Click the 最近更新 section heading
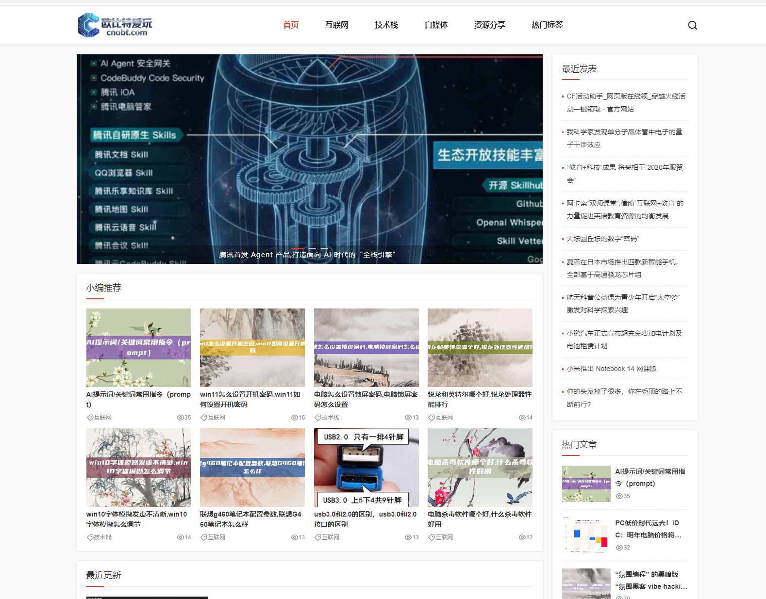The height and width of the screenshot is (599, 766). pos(104,575)
